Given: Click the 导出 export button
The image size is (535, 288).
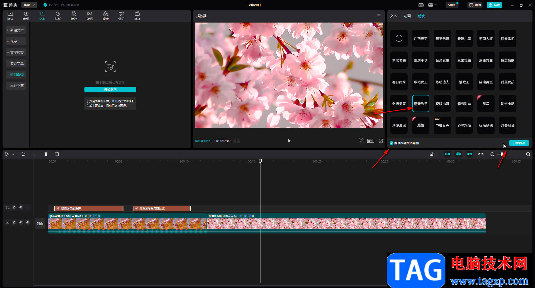Looking at the screenshot, I should [494, 5].
